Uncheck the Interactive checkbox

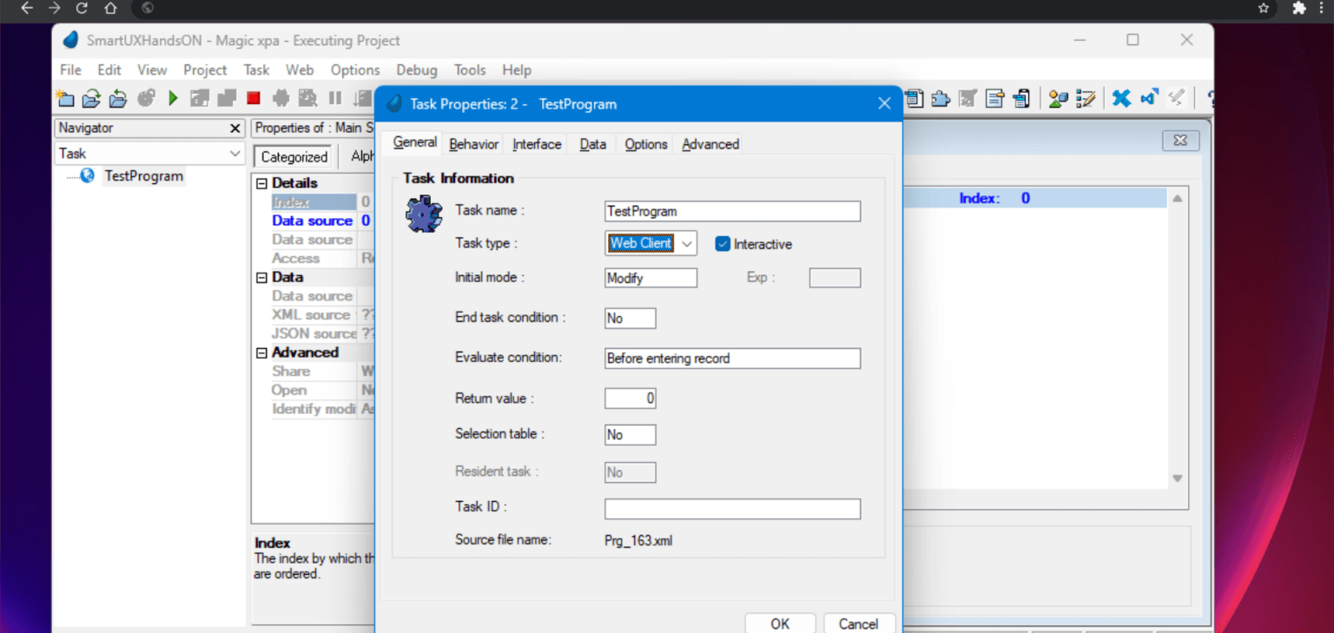coord(723,244)
